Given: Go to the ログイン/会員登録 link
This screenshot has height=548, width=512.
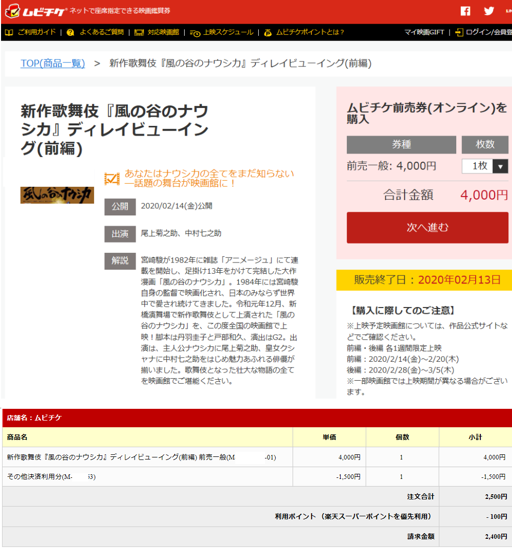Looking at the screenshot, I should tap(489, 32).
